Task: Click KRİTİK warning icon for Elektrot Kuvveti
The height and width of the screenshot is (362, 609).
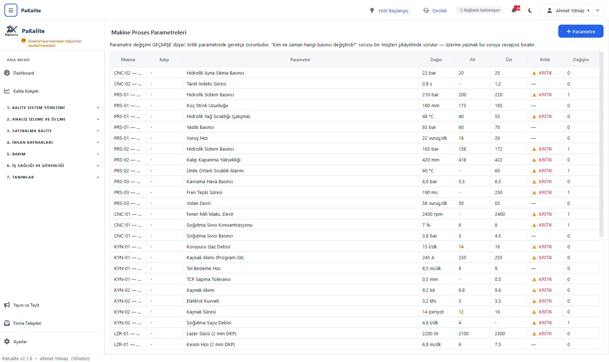Action: pyautogui.click(x=534, y=301)
